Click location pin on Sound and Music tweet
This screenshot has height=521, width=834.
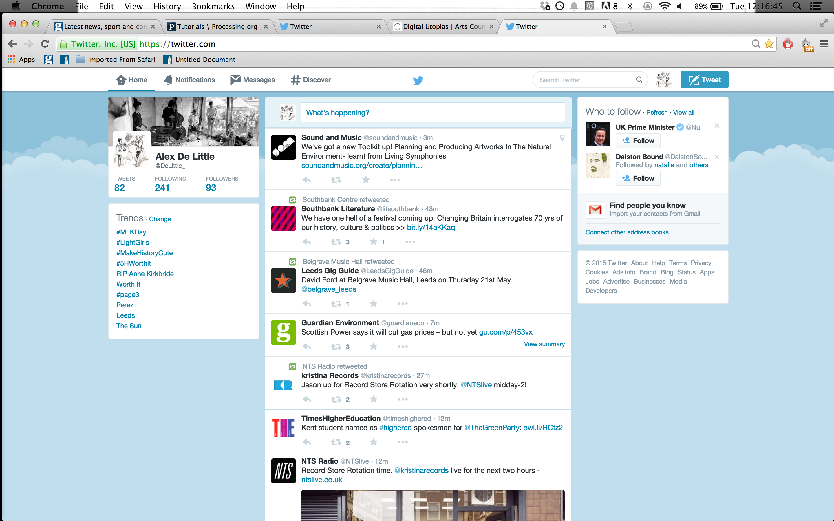tap(562, 138)
